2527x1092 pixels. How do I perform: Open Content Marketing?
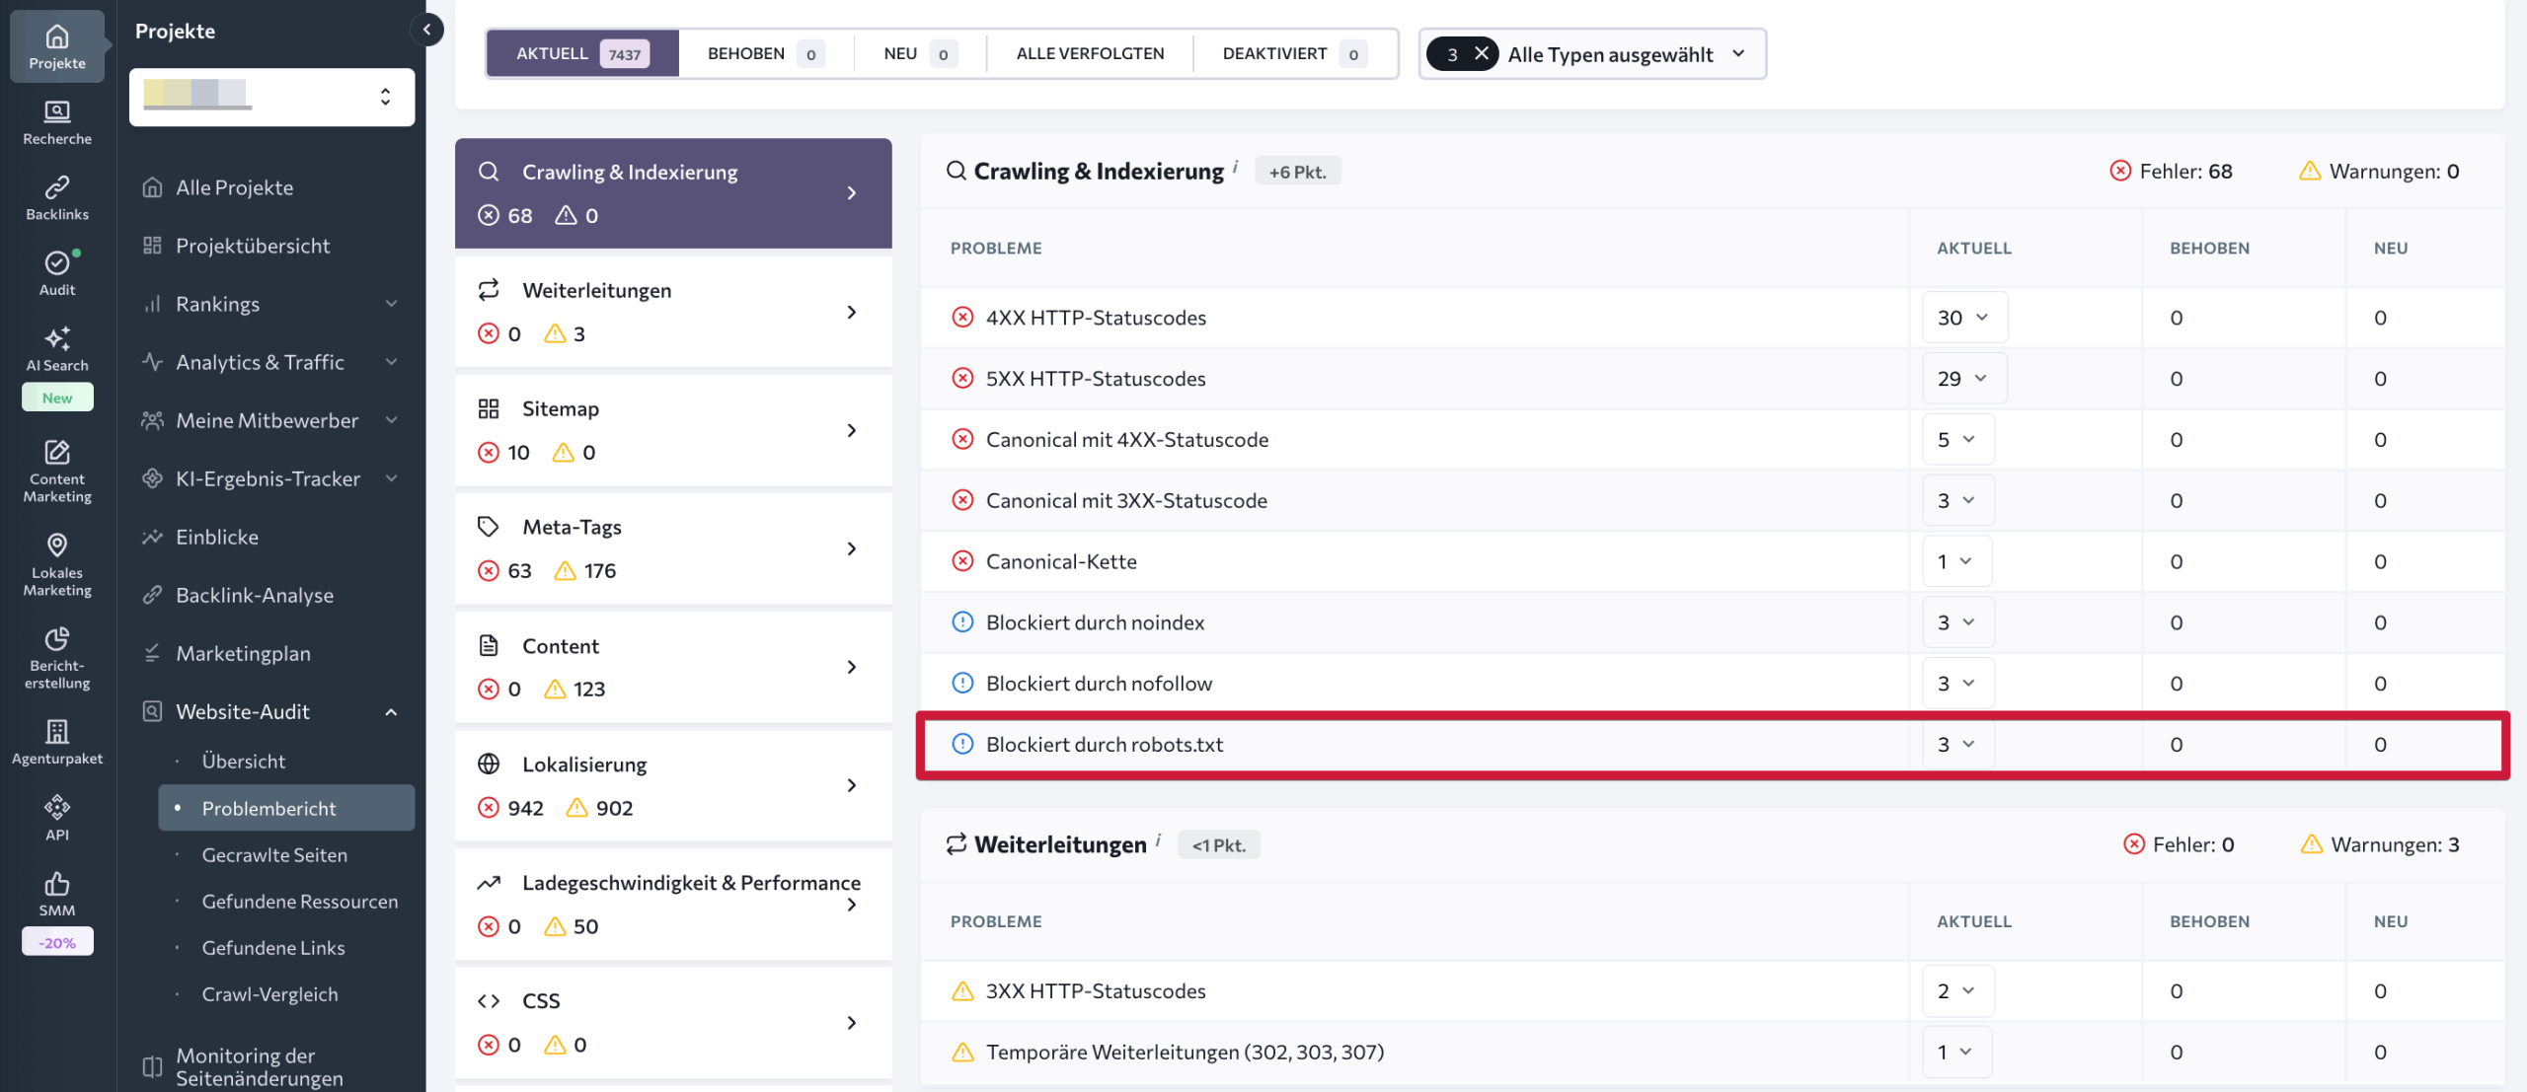56,472
